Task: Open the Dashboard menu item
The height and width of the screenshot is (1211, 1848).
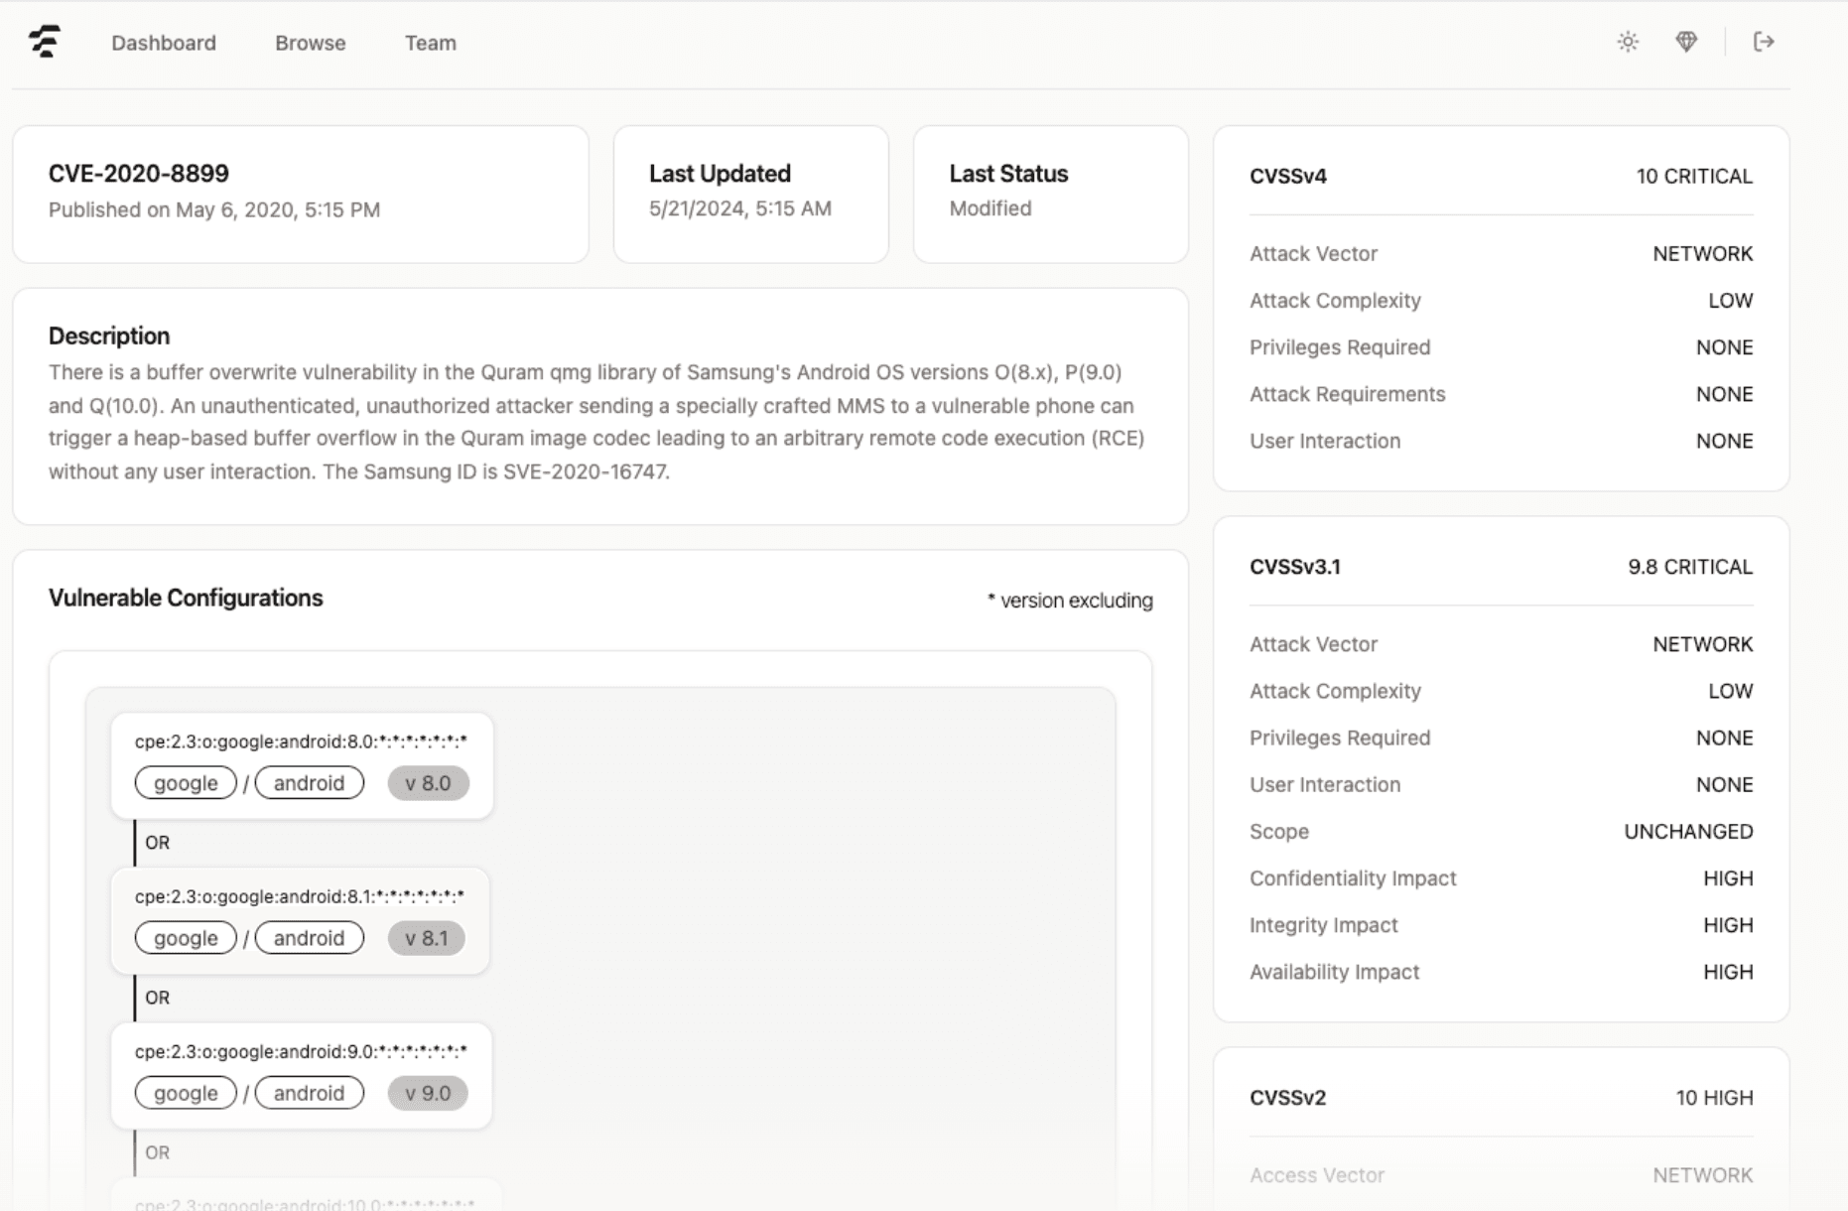Action: click(164, 43)
